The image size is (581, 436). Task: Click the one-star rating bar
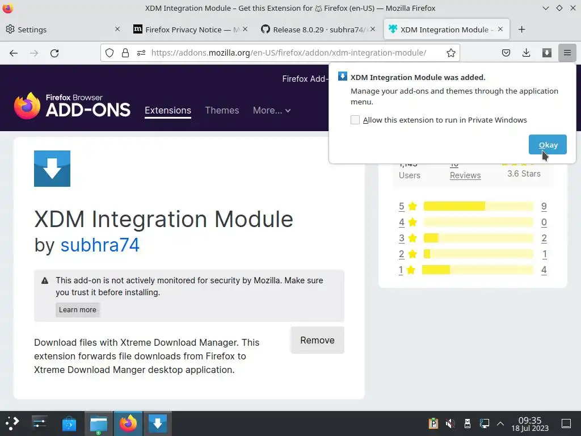478,270
